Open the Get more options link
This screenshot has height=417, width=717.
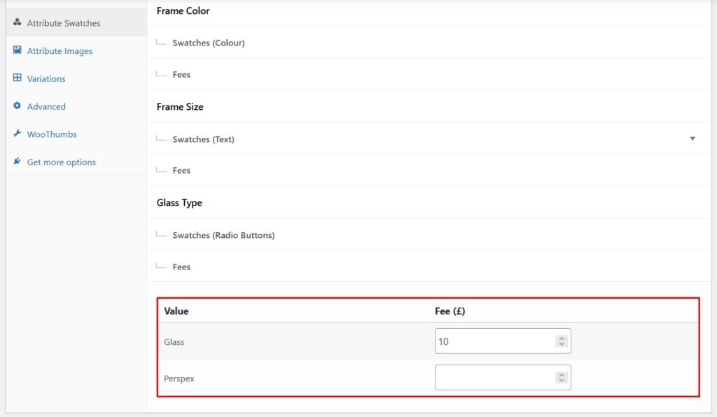pyautogui.click(x=62, y=162)
